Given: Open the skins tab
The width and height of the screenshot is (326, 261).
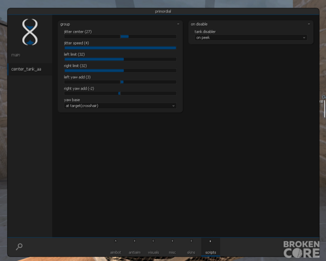Looking at the screenshot, I should point(191,252).
